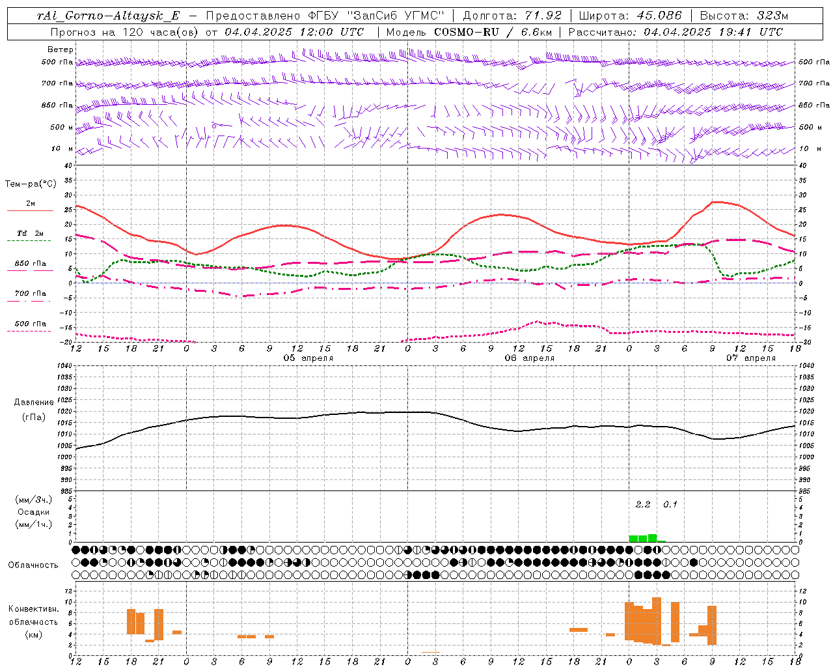
Task: Click the 700 гПа temperature legend entry
Action: [30, 294]
